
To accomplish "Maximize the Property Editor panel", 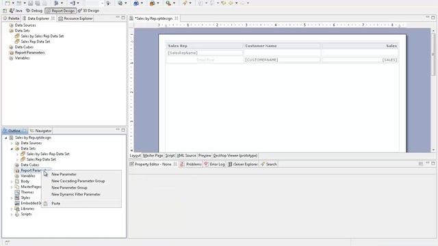I will 433,163.
